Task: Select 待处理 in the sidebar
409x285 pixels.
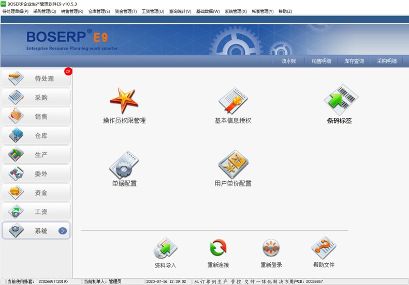Action: pos(36,78)
